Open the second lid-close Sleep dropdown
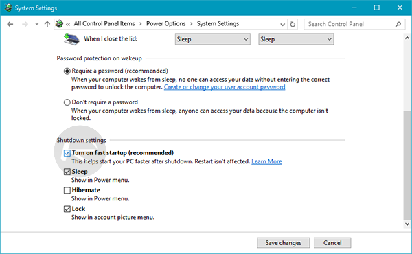 click(x=296, y=39)
